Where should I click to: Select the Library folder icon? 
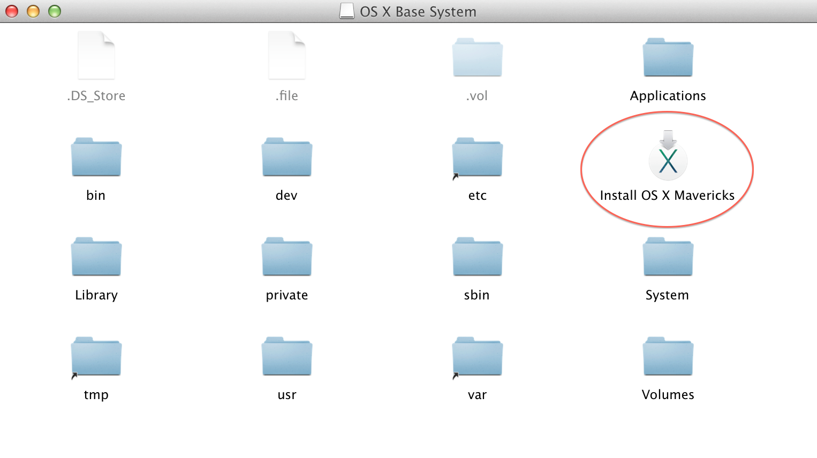click(96, 257)
